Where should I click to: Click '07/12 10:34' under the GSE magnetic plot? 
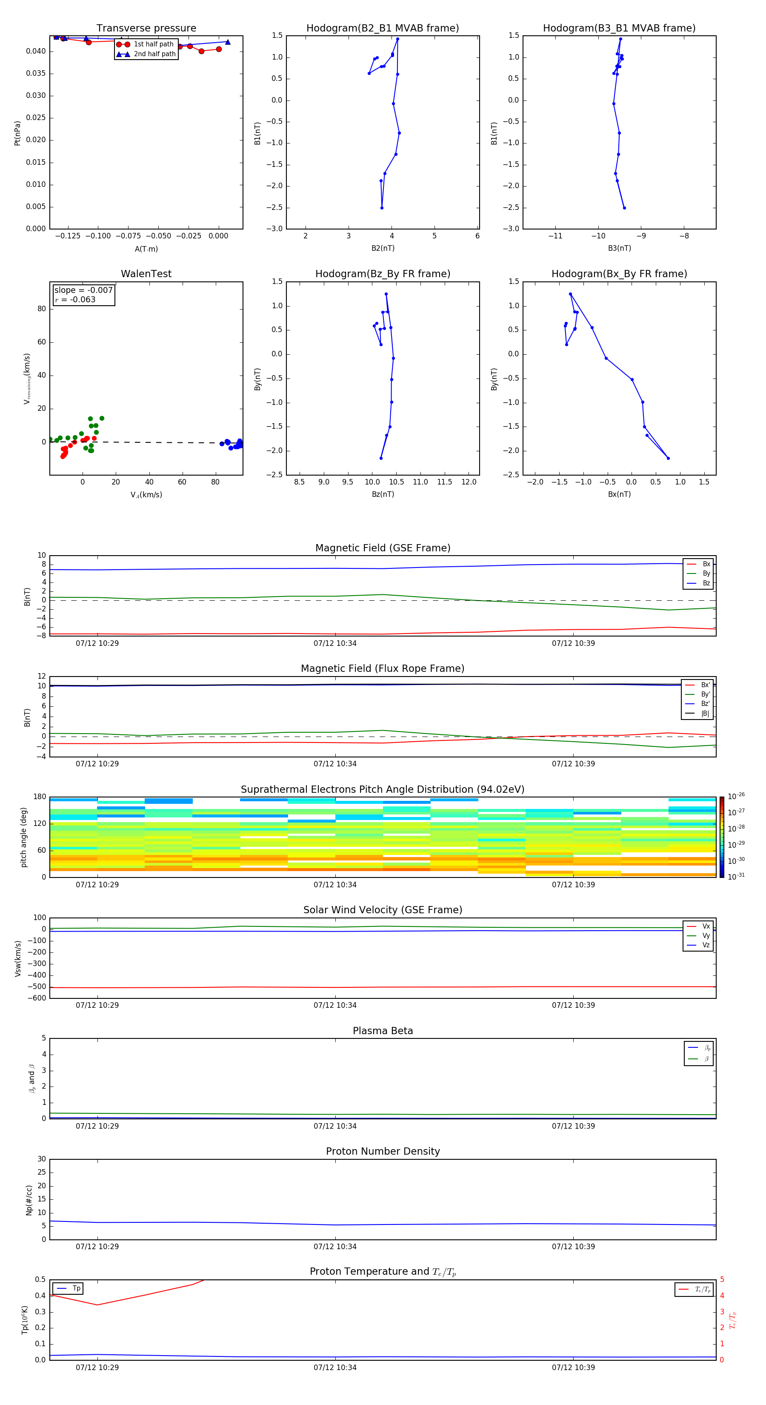[x=335, y=643]
